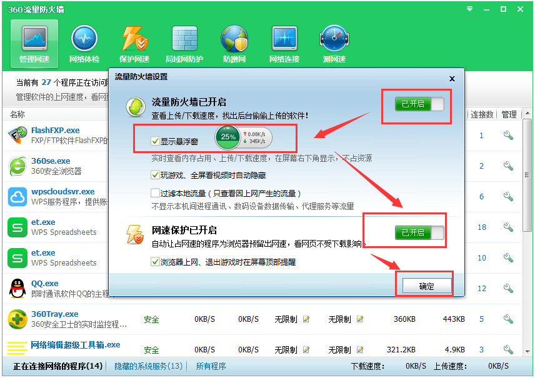The height and width of the screenshot is (378, 535).
Task: Open the 局域网防护 tool
Action: point(184,44)
